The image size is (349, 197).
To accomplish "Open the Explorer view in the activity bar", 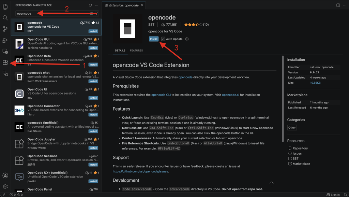I will [5, 6].
